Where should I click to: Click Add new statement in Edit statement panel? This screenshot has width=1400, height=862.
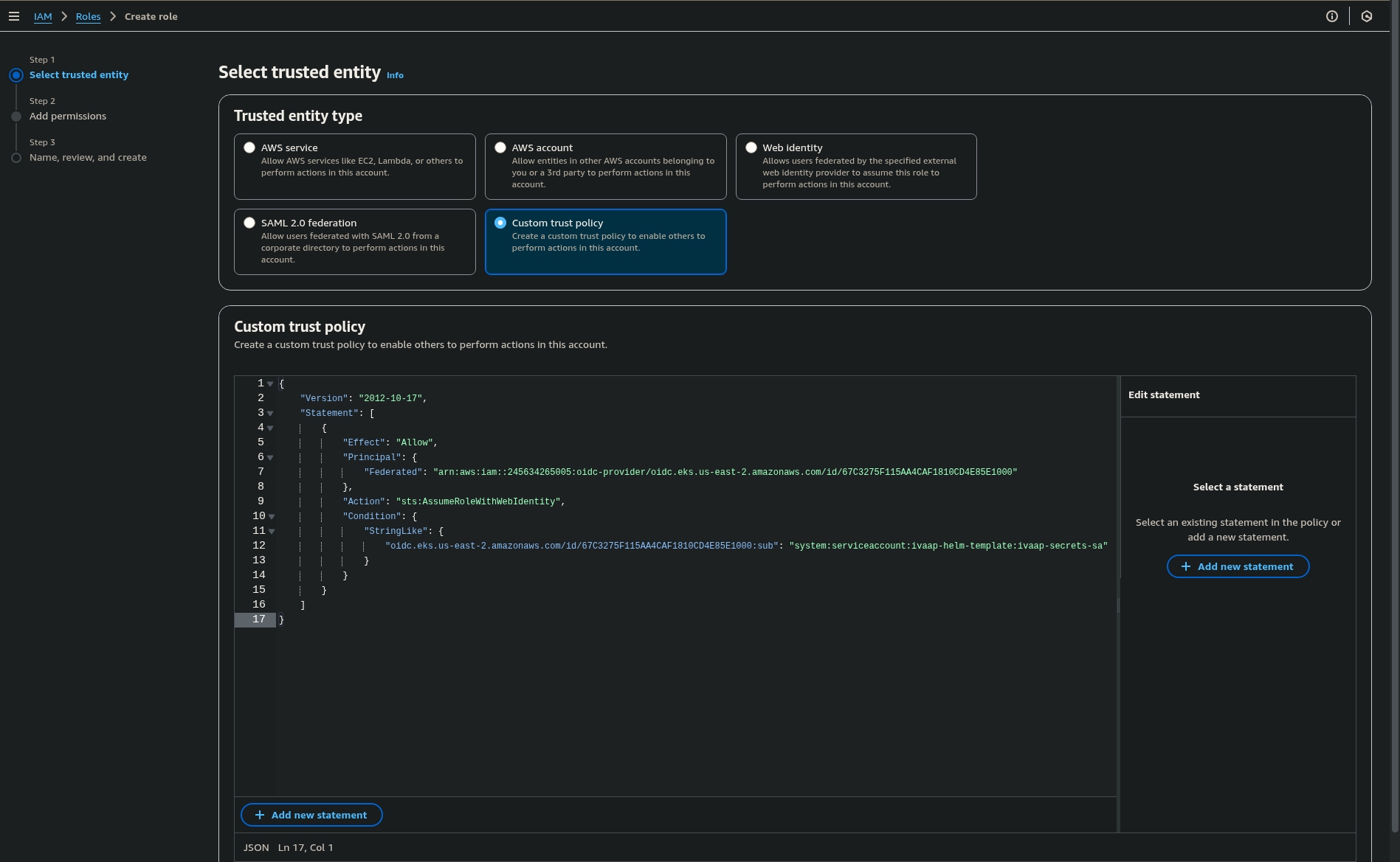pyautogui.click(x=1238, y=566)
